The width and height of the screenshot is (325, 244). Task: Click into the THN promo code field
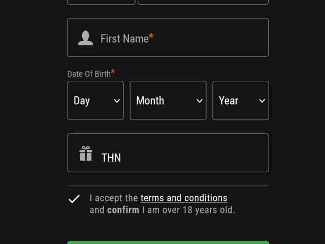(x=168, y=152)
